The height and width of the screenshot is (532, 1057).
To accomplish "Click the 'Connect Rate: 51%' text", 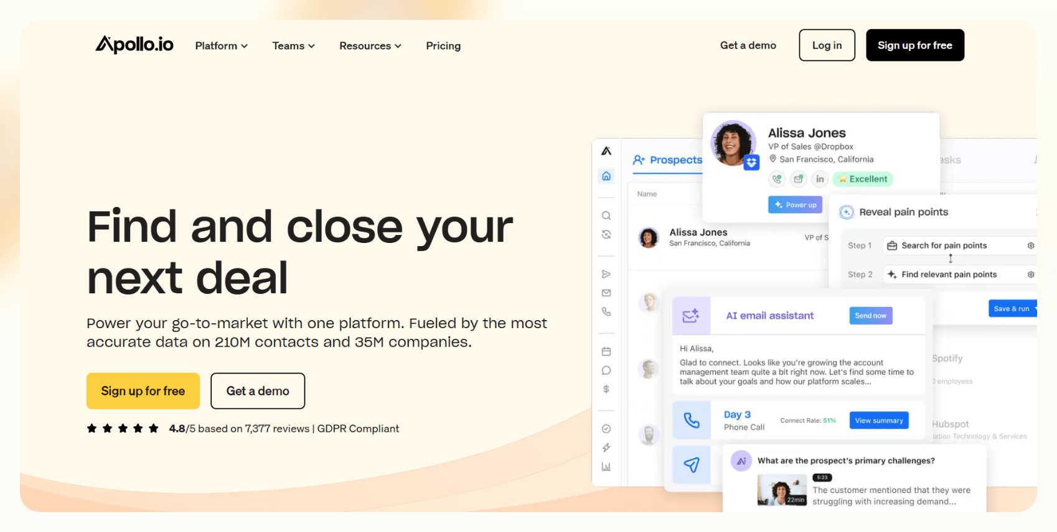I will pyautogui.click(x=808, y=421).
